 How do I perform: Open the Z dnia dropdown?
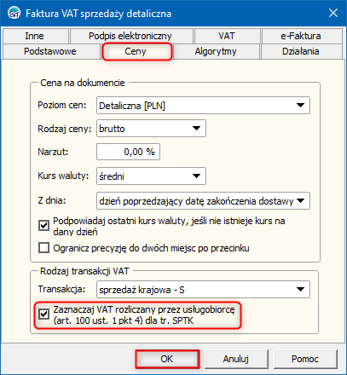(x=203, y=201)
